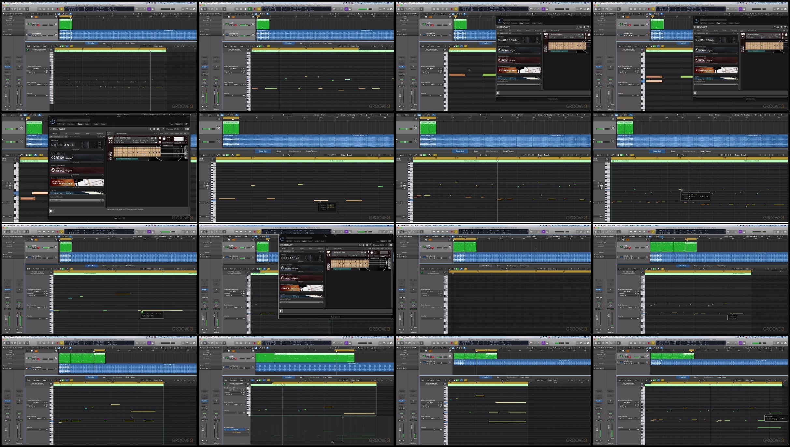Top-left frame: select the Score editor tab
This screenshot has width=790, height=447.
pos(104,43)
